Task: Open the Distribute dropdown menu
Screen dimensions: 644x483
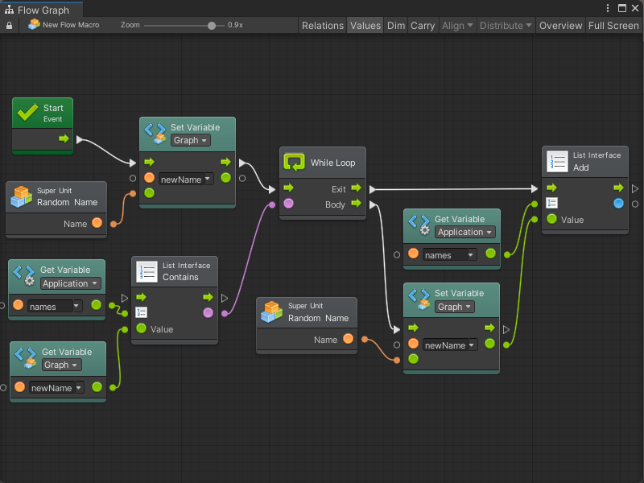Action: [506, 25]
